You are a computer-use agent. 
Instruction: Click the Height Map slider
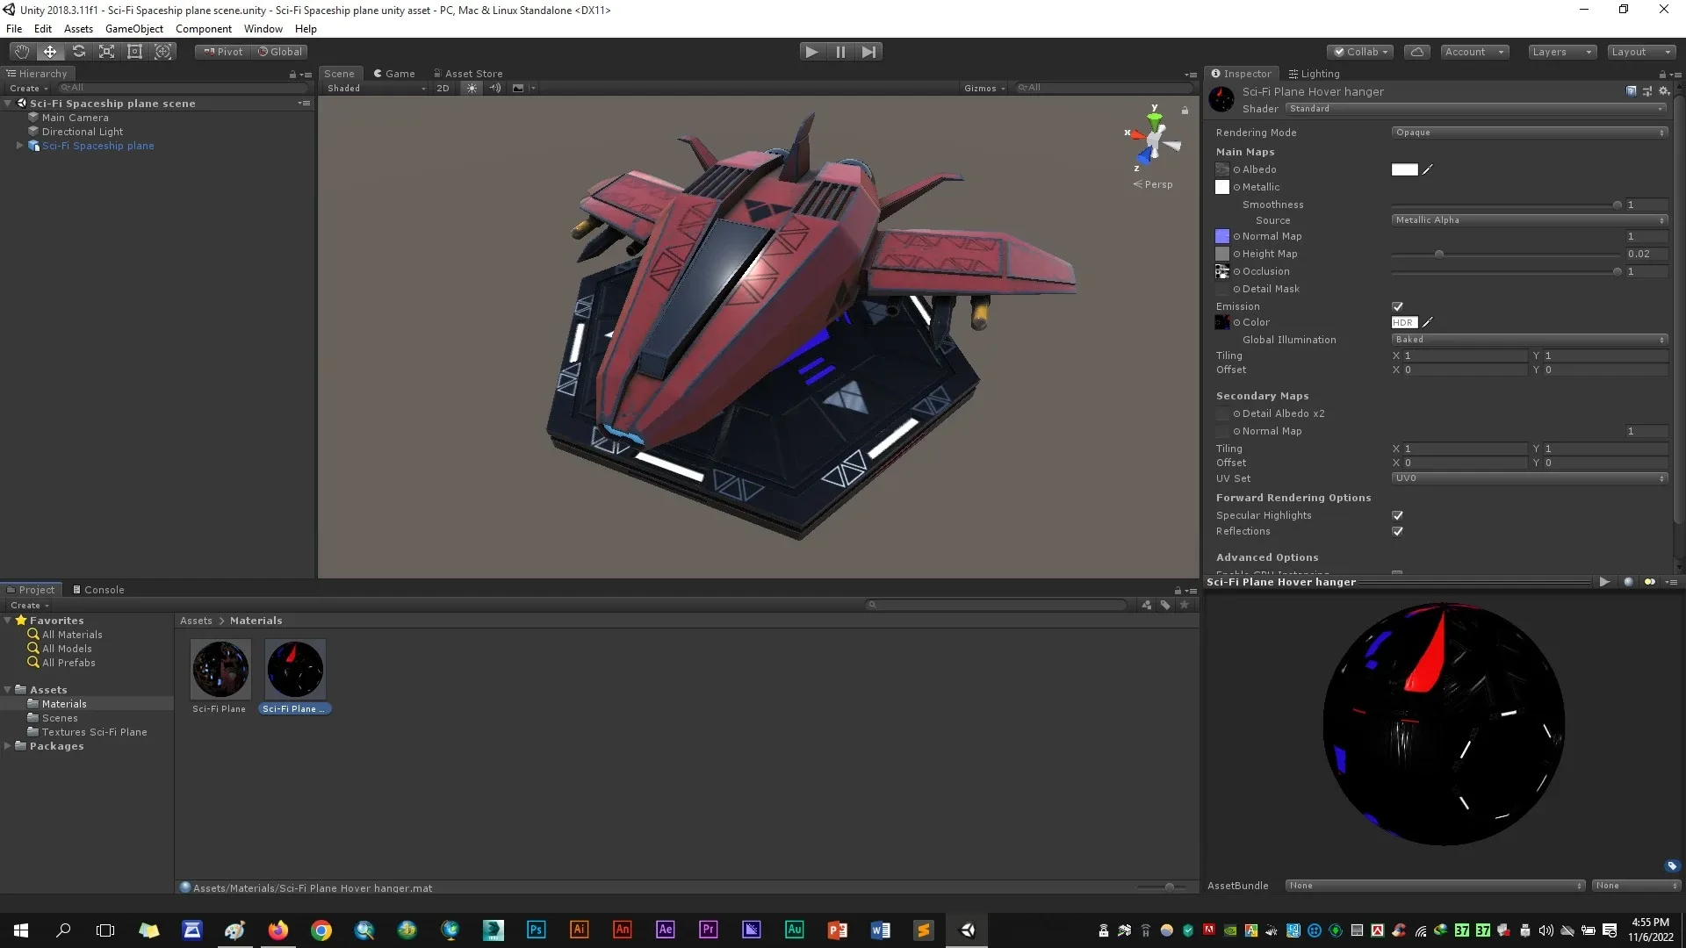point(1506,254)
